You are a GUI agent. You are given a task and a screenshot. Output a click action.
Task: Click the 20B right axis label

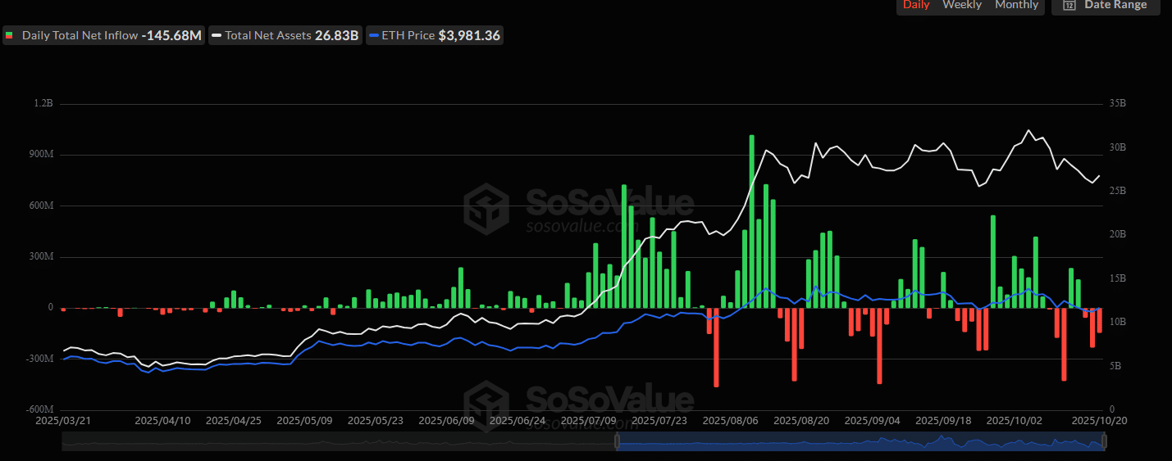tap(1117, 234)
